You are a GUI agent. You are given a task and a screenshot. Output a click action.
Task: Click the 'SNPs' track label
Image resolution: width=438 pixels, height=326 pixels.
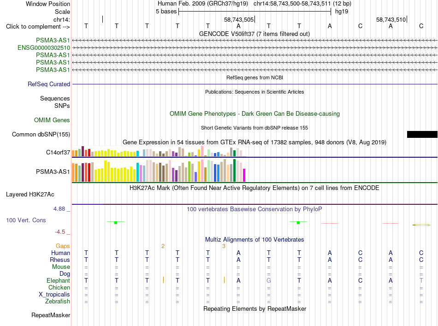(x=62, y=106)
